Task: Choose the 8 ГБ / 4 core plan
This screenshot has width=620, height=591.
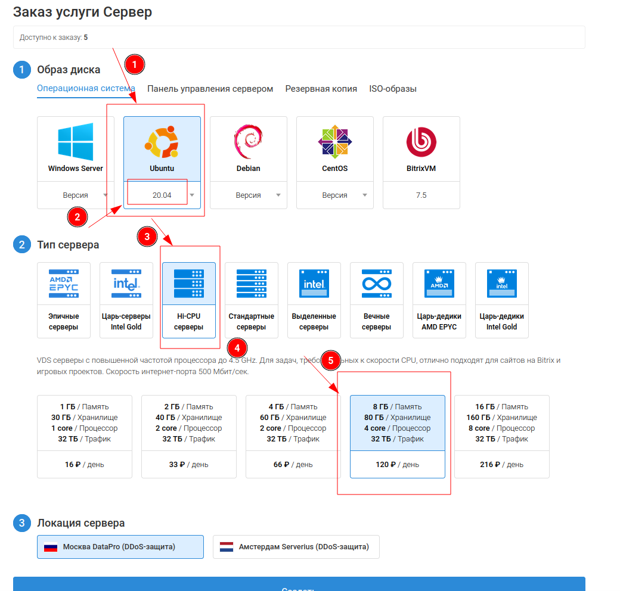Action: [398, 437]
